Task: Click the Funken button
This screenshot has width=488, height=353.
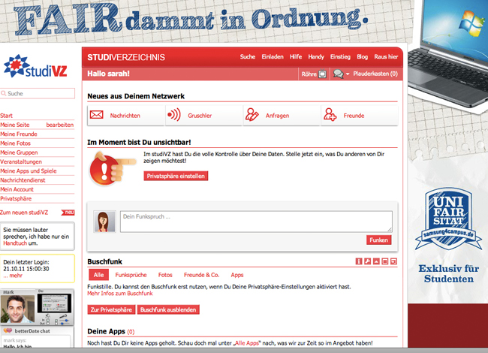Action: [378, 240]
